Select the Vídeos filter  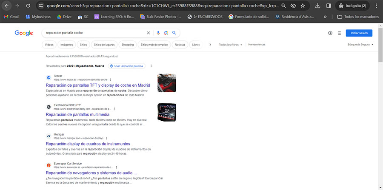tap(49, 45)
